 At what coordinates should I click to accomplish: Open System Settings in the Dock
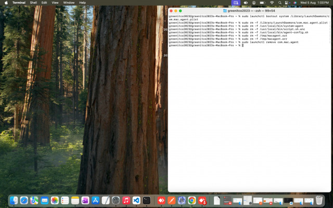(116, 200)
